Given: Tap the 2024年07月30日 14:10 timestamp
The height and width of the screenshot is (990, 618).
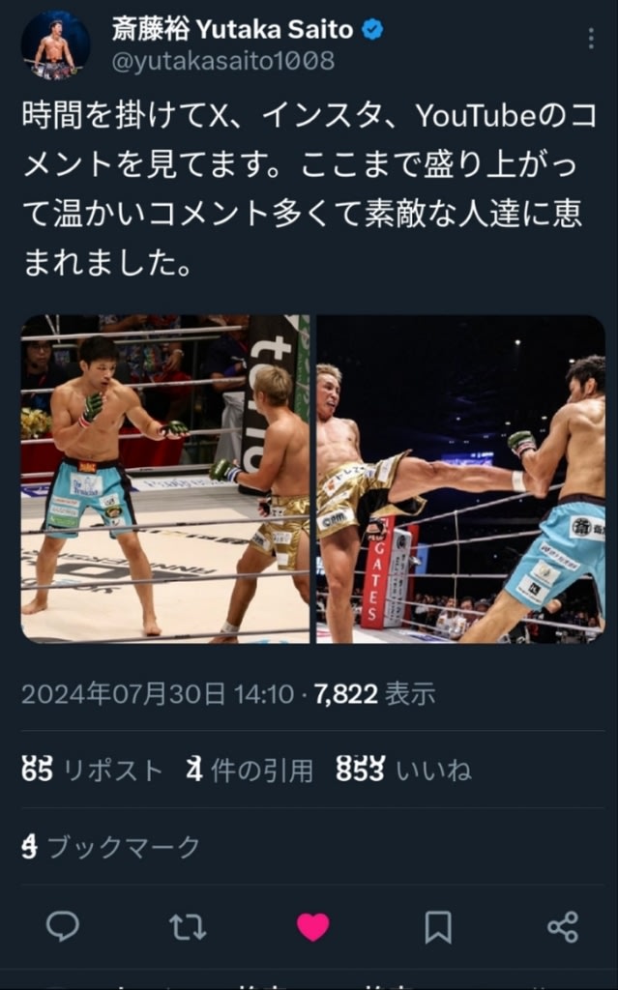Looking at the screenshot, I should pos(158,694).
